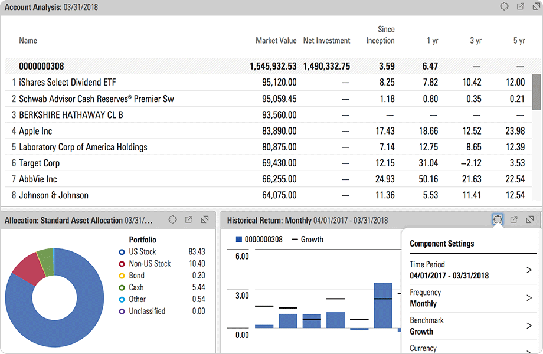This screenshot has height=354, width=543.
Task: Sort by Since Inception column header
Action: click(380, 35)
